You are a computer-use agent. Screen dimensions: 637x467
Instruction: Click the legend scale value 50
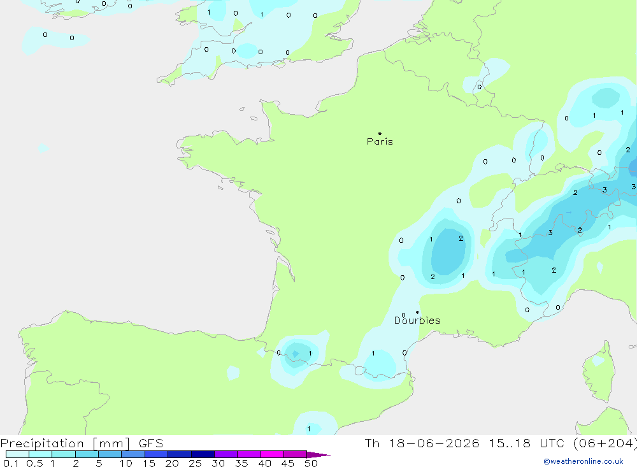[311, 463]
